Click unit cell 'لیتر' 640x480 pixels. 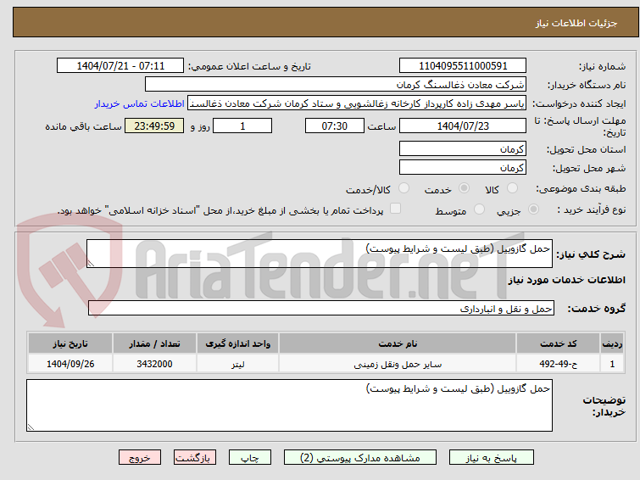[x=237, y=364]
